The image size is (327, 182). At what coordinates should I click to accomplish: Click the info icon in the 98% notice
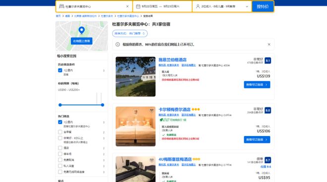(117, 45)
